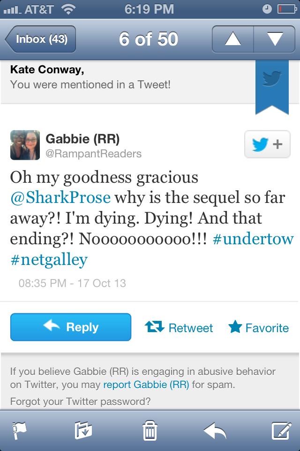The image size is (300, 451).
Task: Tap the Twitter follow button
Action: (267, 145)
